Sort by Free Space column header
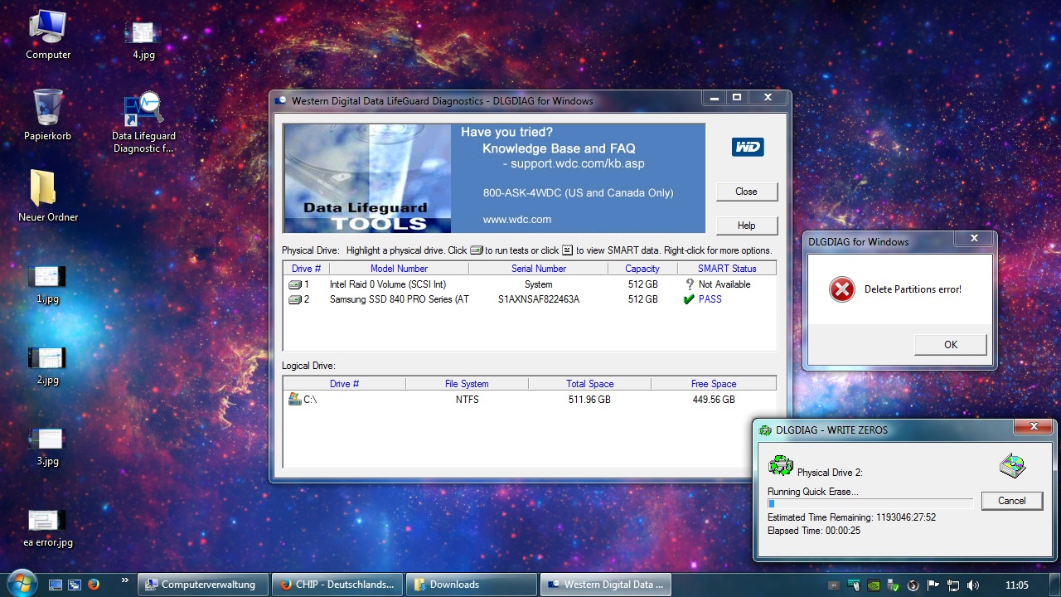This screenshot has width=1061, height=597. tap(714, 384)
